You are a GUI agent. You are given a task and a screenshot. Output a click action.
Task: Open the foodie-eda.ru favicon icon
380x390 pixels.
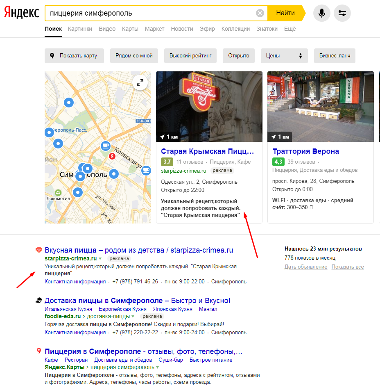pos(39,300)
